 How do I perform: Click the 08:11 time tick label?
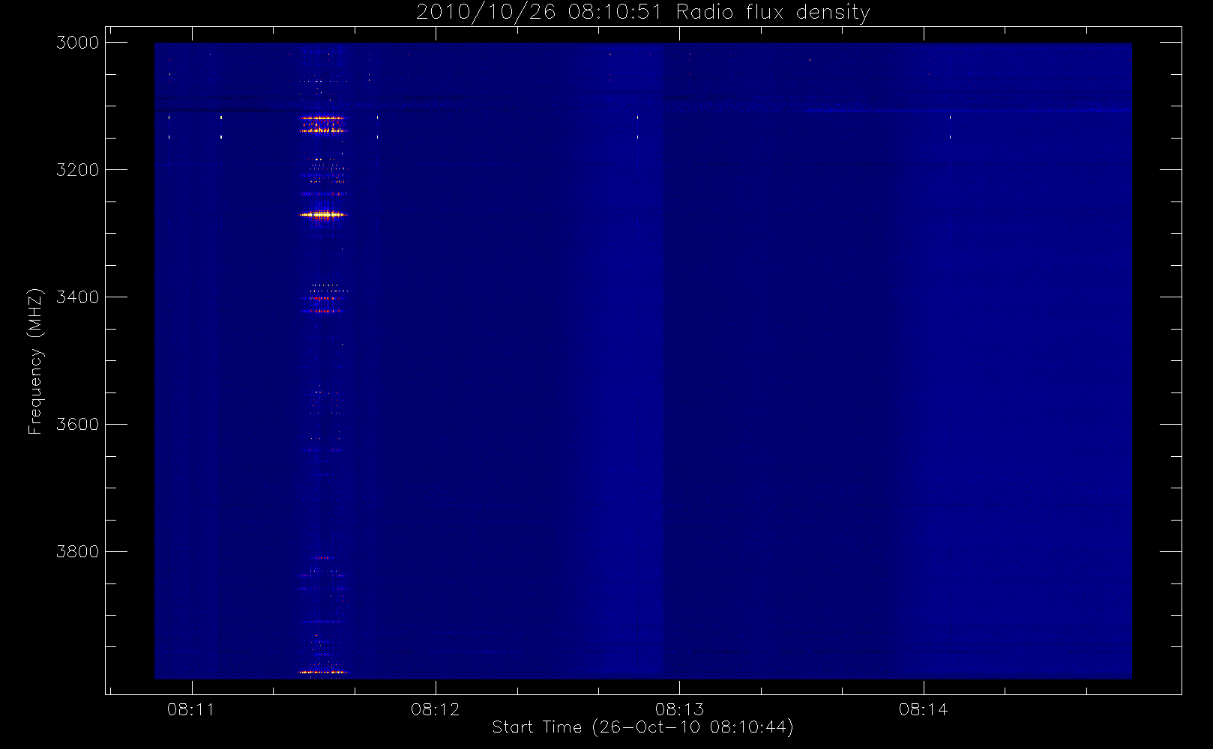(191, 709)
